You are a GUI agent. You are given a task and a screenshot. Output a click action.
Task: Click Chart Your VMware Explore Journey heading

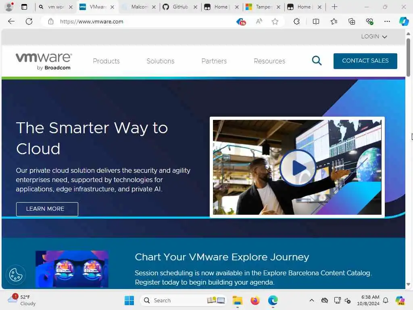[x=222, y=257]
